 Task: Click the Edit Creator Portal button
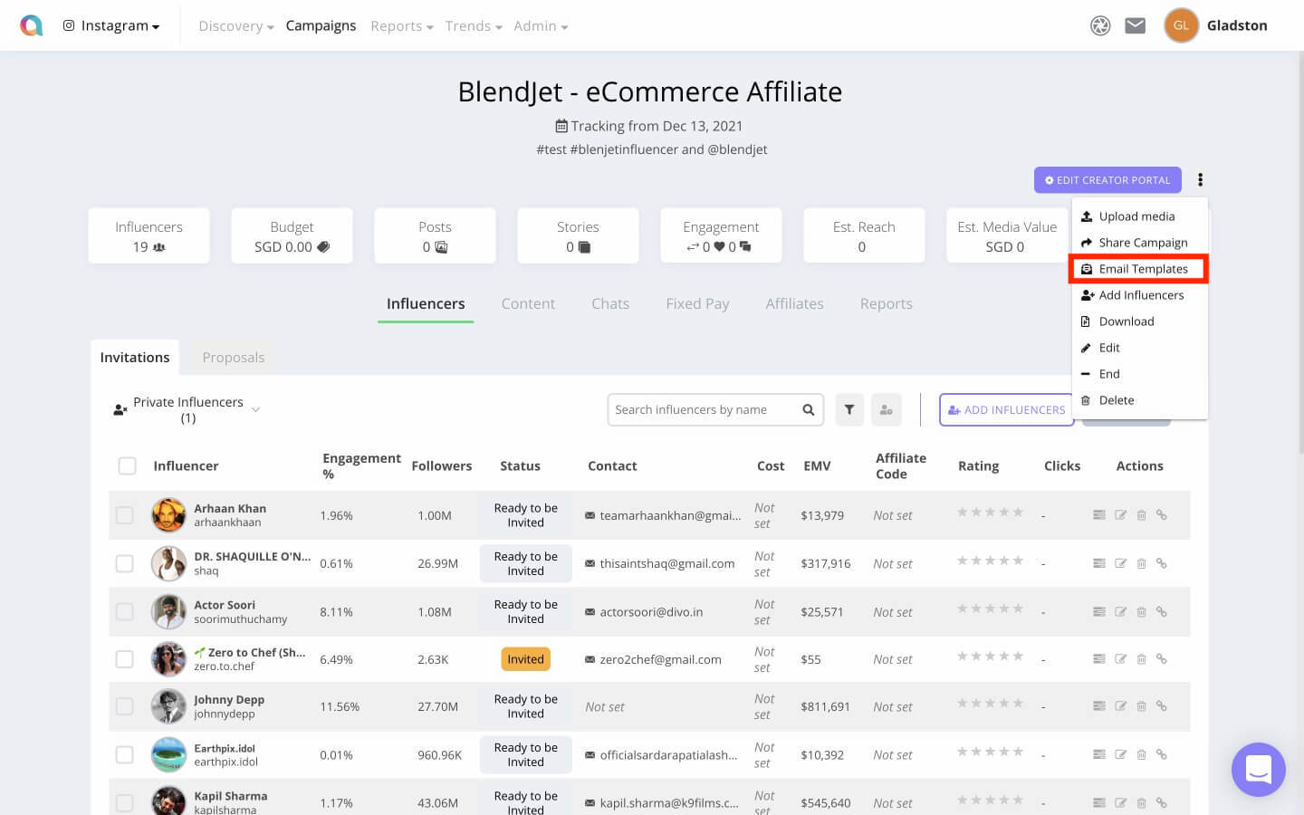pos(1107,180)
